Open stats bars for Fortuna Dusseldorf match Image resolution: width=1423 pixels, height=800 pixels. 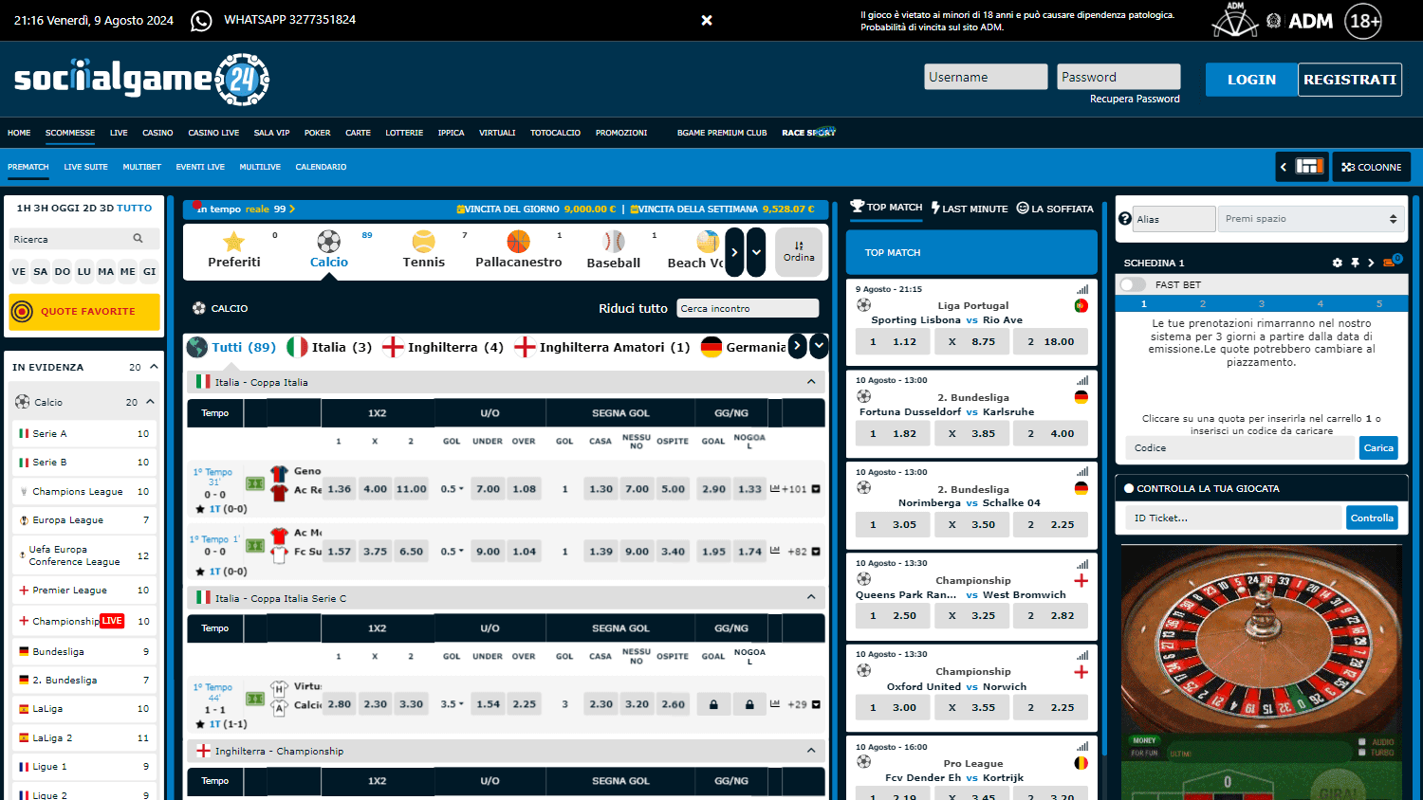coord(1082,381)
